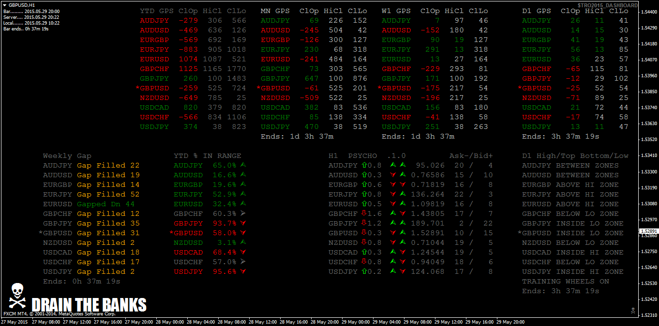Screen dimensions: 659x326
Task: Click red down arrow beside GBPJPY 93.7%
Action: (243, 223)
